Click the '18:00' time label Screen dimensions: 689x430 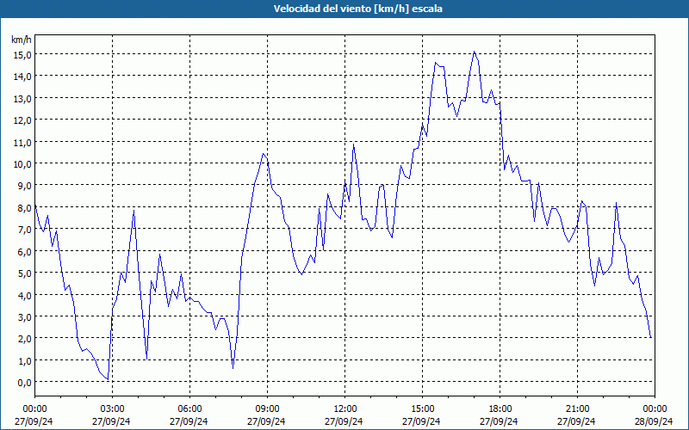tap(500, 409)
